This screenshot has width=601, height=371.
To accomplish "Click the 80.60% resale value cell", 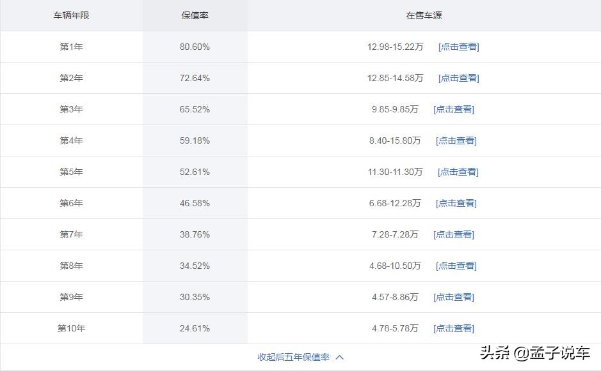I will pos(195,47).
